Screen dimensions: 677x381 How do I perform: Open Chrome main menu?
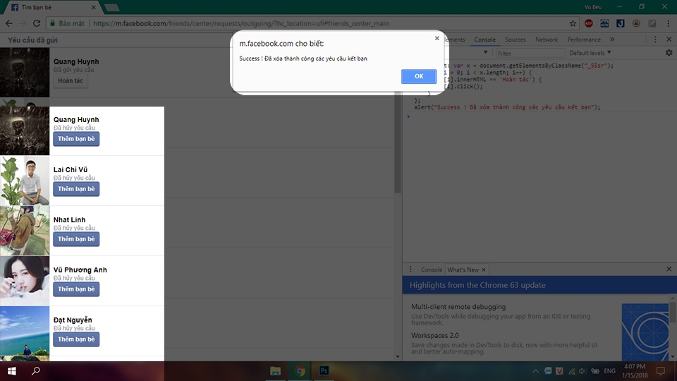coord(669,23)
